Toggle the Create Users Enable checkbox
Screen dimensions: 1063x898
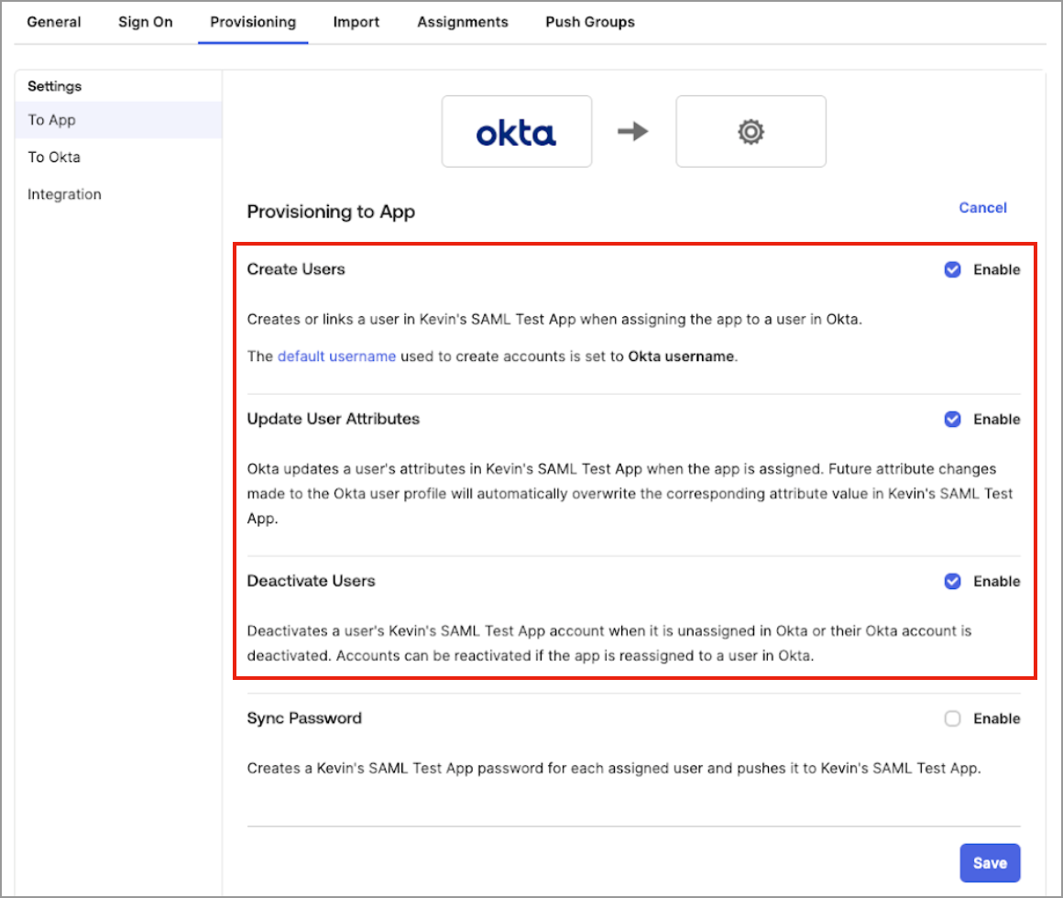(x=952, y=269)
